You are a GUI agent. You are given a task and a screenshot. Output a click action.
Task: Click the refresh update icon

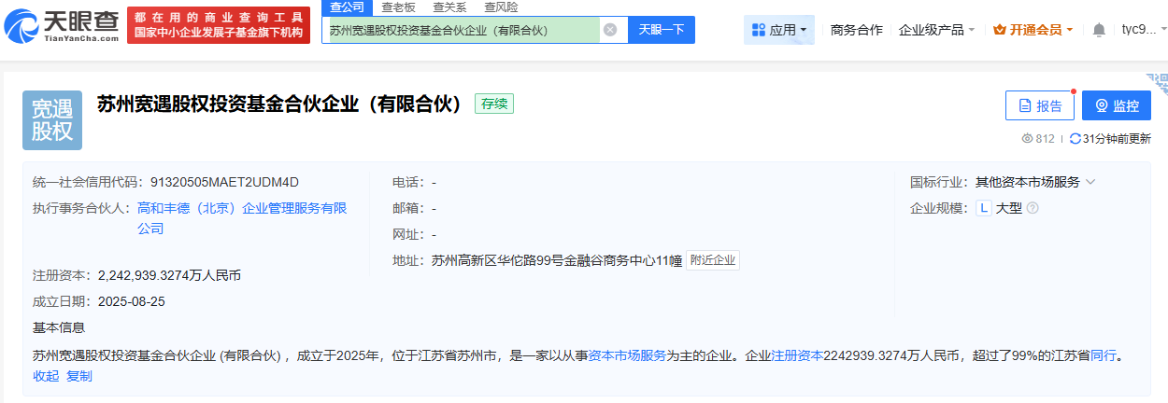pos(1075,139)
